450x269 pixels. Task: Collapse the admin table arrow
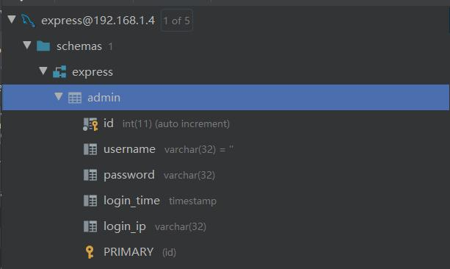(59, 96)
